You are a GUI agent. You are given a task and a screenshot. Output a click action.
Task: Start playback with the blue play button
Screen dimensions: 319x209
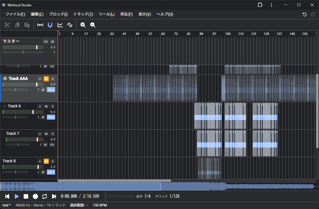17,196
